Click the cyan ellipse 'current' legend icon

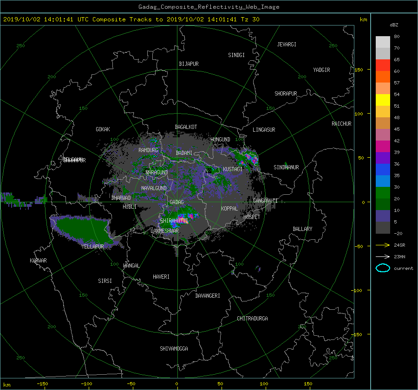coord(383,268)
